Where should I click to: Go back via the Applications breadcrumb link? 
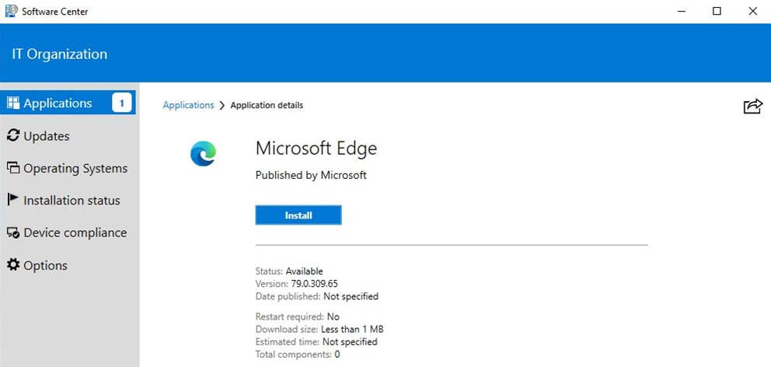tap(188, 105)
